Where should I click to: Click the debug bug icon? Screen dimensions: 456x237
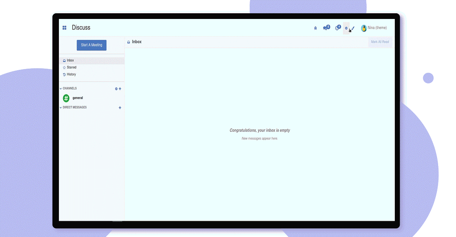tap(315, 28)
